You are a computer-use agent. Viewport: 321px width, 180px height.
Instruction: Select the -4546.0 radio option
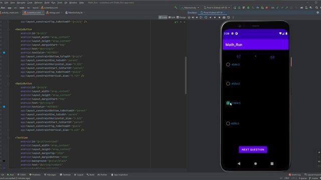click(233, 64)
